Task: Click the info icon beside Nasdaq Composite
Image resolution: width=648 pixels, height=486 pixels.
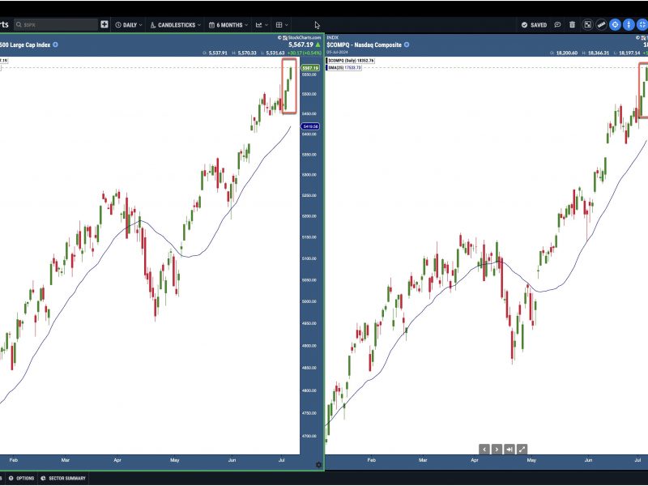Action: [407, 45]
